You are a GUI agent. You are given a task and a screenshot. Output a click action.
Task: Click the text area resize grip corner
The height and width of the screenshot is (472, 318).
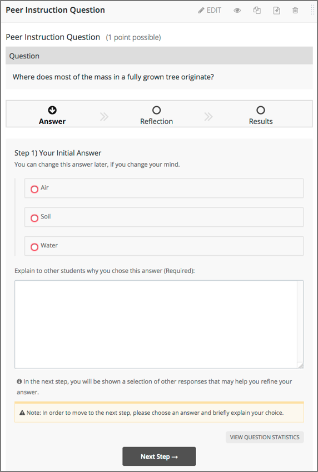point(301,366)
